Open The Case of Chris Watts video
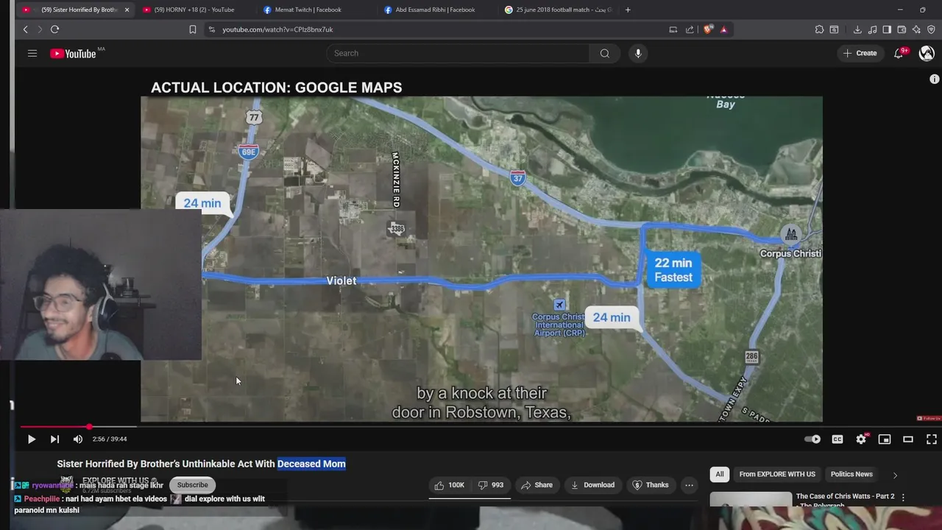Image resolution: width=942 pixels, height=530 pixels. (845, 500)
